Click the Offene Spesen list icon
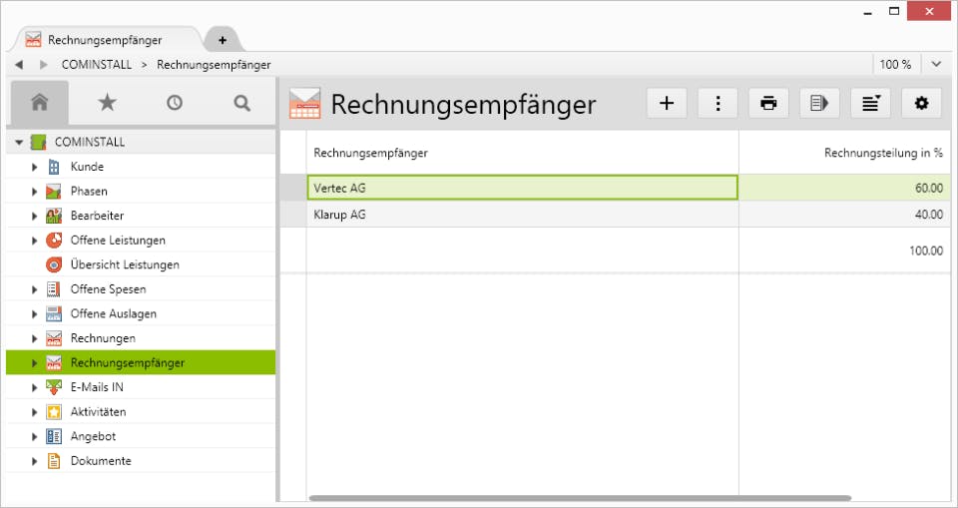 (54, 289)
